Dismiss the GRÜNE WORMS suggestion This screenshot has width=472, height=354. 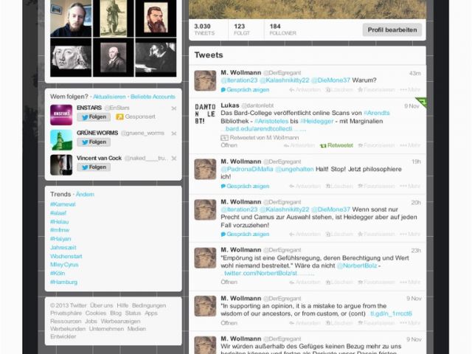(174, 133)
